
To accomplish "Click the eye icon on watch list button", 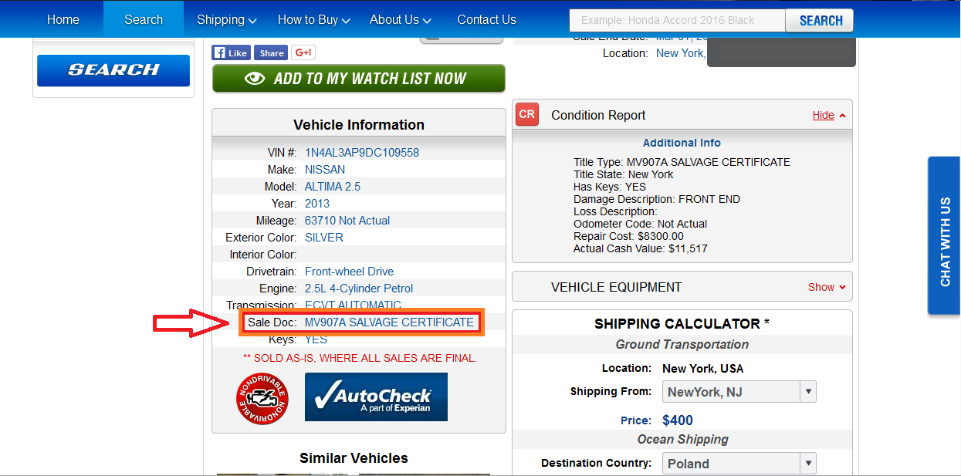I will coord(255,79).
